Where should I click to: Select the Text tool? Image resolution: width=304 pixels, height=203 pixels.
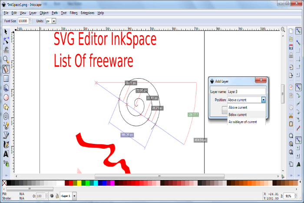click(x=6, y=154)
